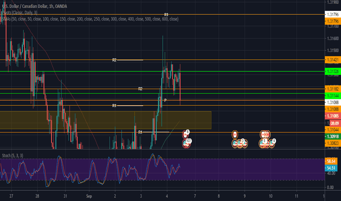Click the white 1.31088 price label
Screen dimensions: 341x201
[333, 102]
